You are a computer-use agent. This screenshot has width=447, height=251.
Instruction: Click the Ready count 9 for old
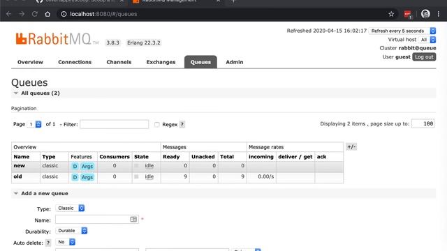tap(185, 176)
